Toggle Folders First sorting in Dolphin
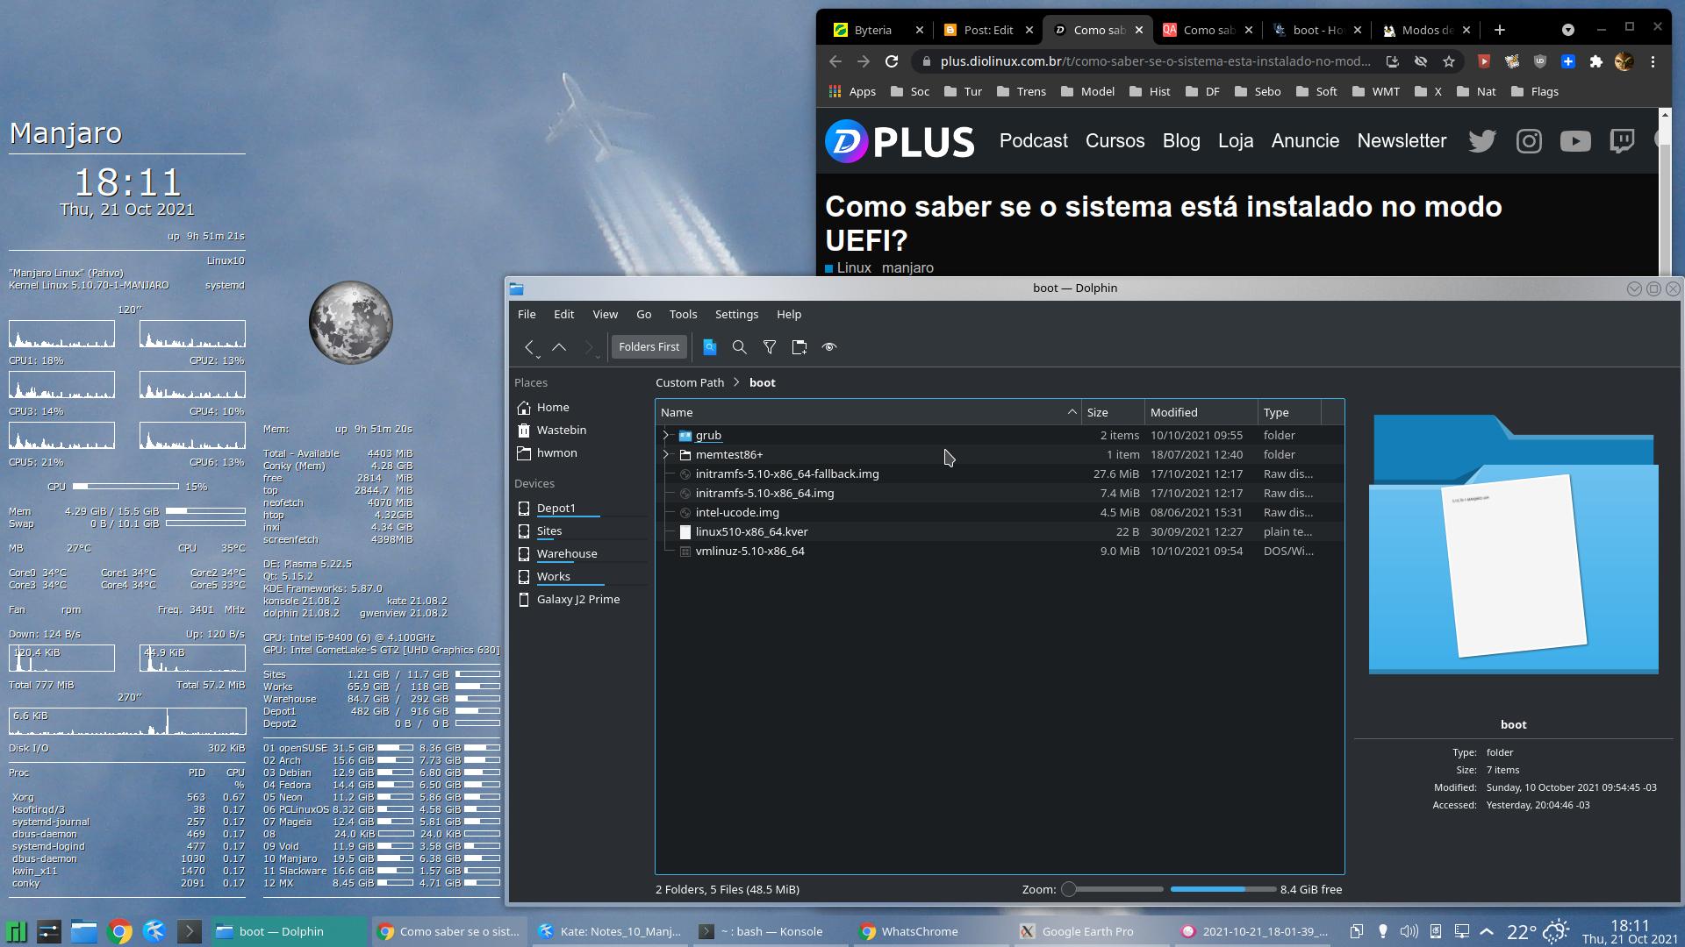Viewport: 1685px width, 947px height. click(649, 347)
